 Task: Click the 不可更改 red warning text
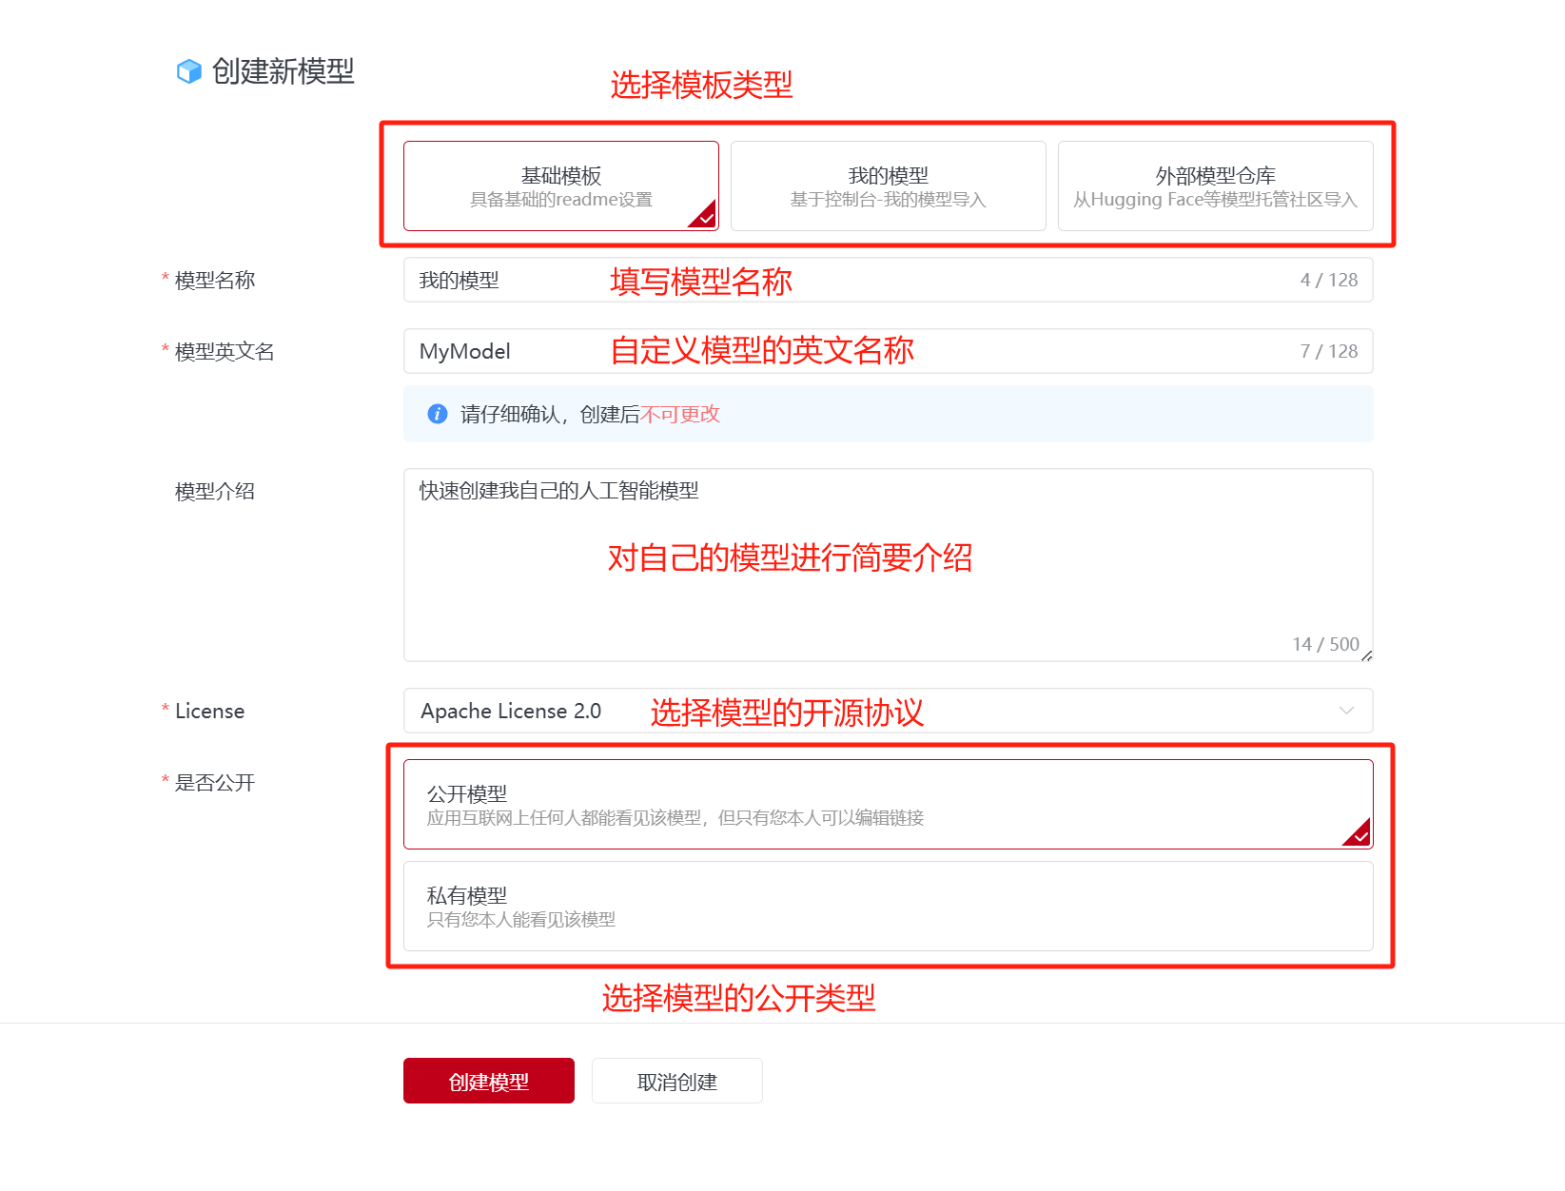(680, 414)
